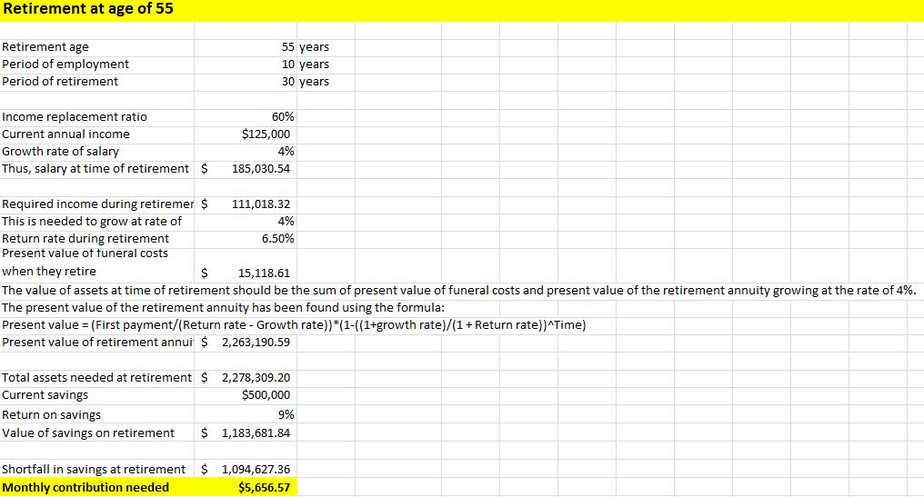Click the retirement age value 55

[287, 46]
